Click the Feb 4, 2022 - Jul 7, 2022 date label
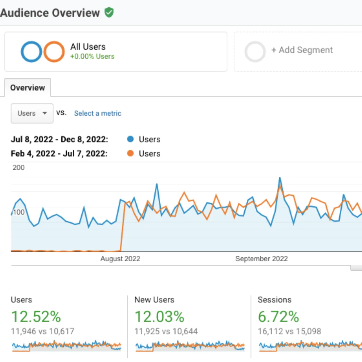 59,154
